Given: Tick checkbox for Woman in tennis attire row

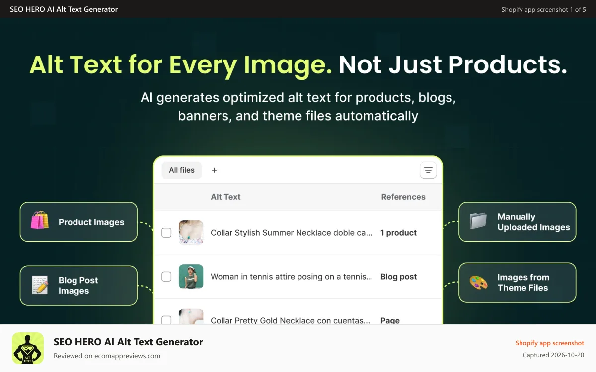Looking at the screenshot, I should click(166, 277).
